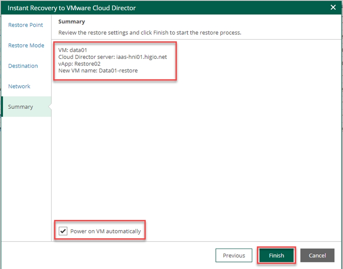The image size is (343, 269).
Task: Cancel the recovery wizard
Action: coord(317,255)
